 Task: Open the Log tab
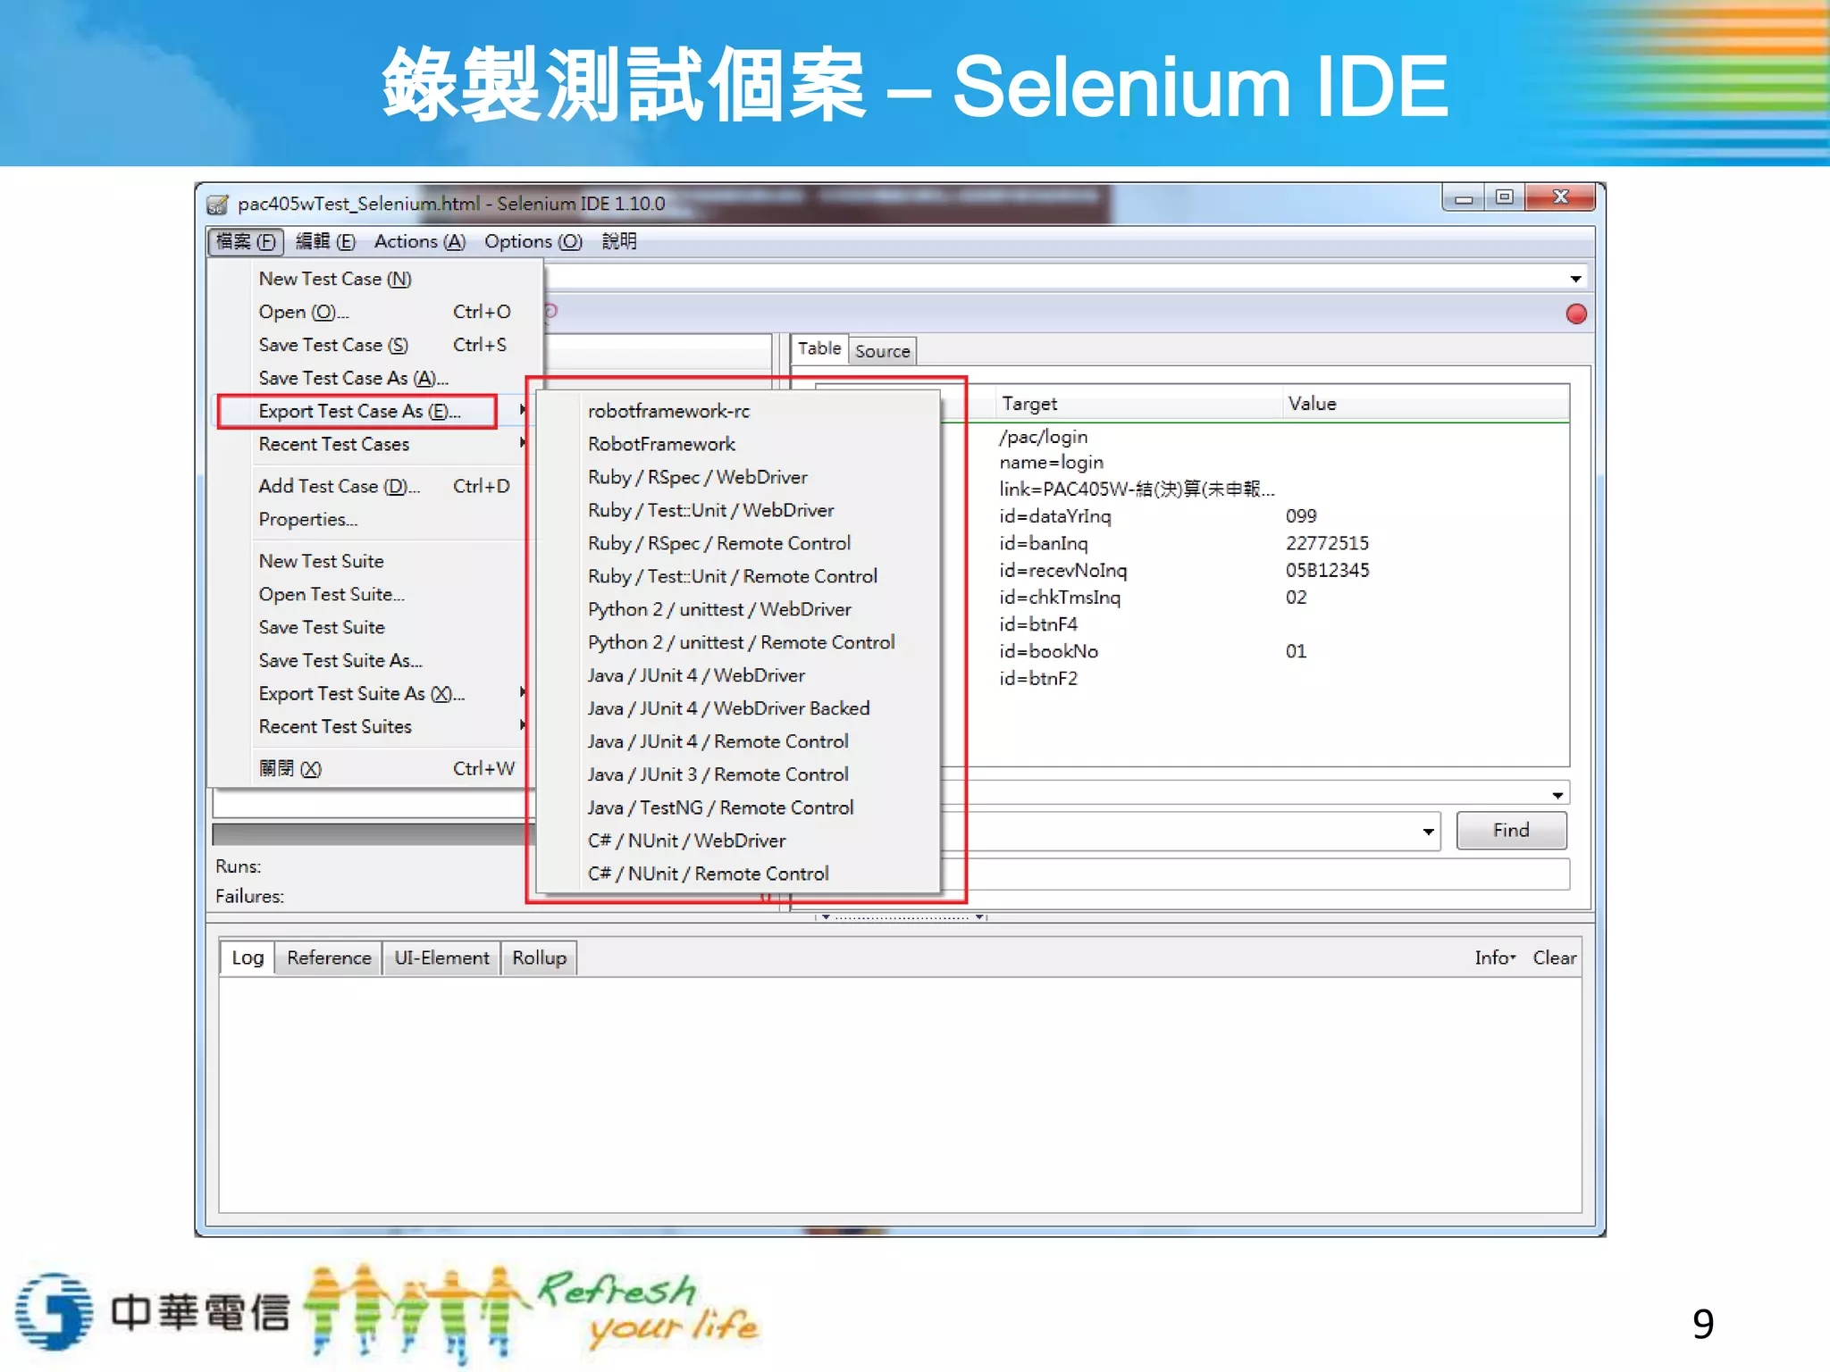(x=248, y=958)
